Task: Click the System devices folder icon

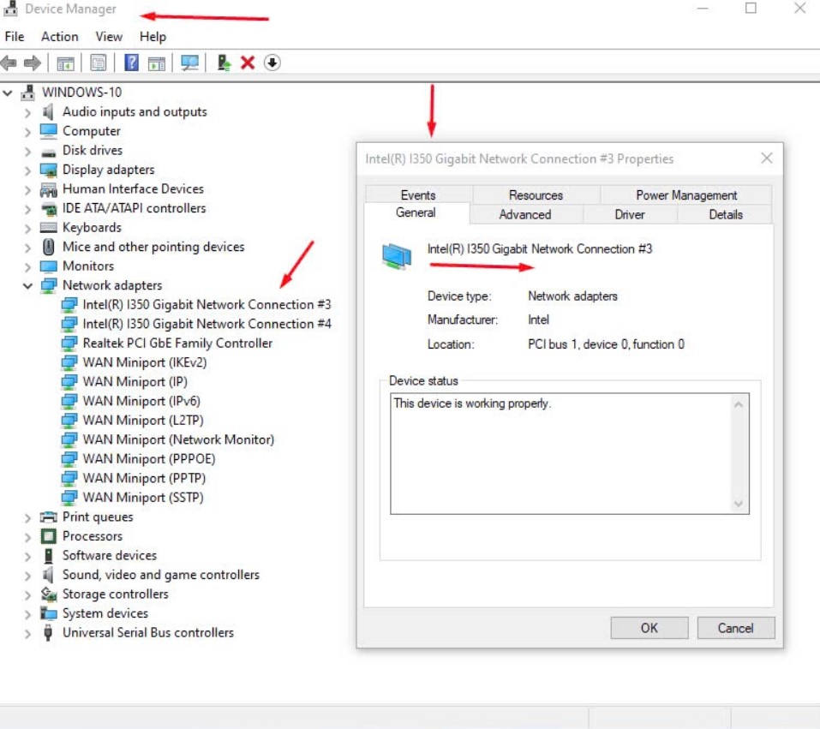Action: tap(48, 612)
